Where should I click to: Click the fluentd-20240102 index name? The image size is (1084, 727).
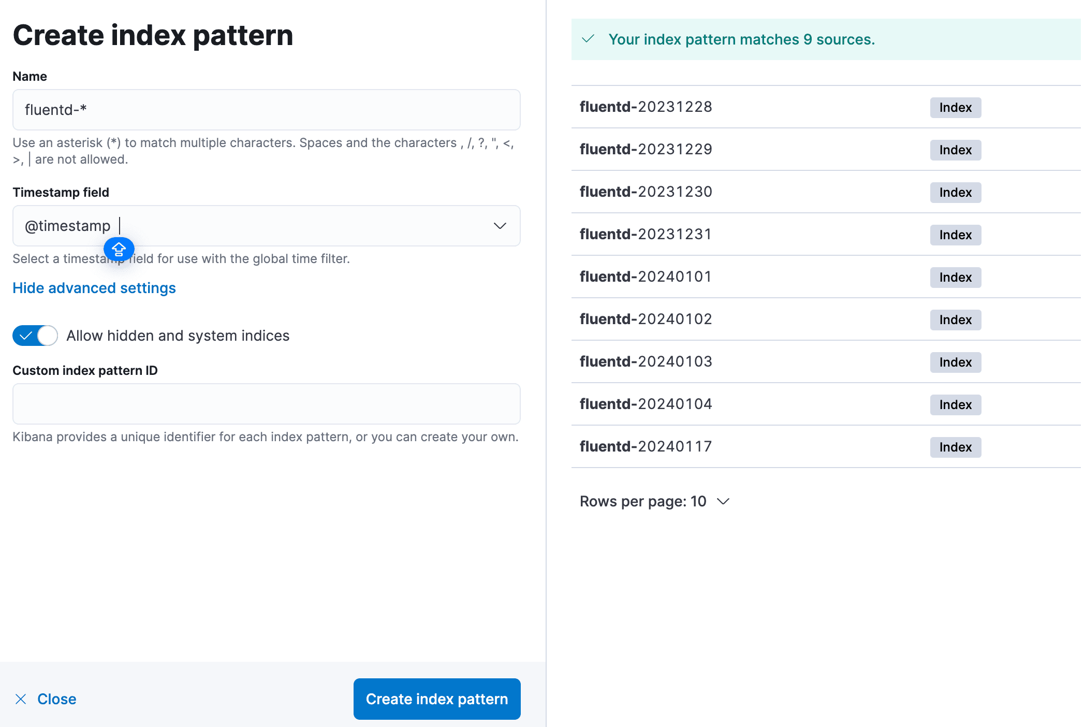[646, 319]
